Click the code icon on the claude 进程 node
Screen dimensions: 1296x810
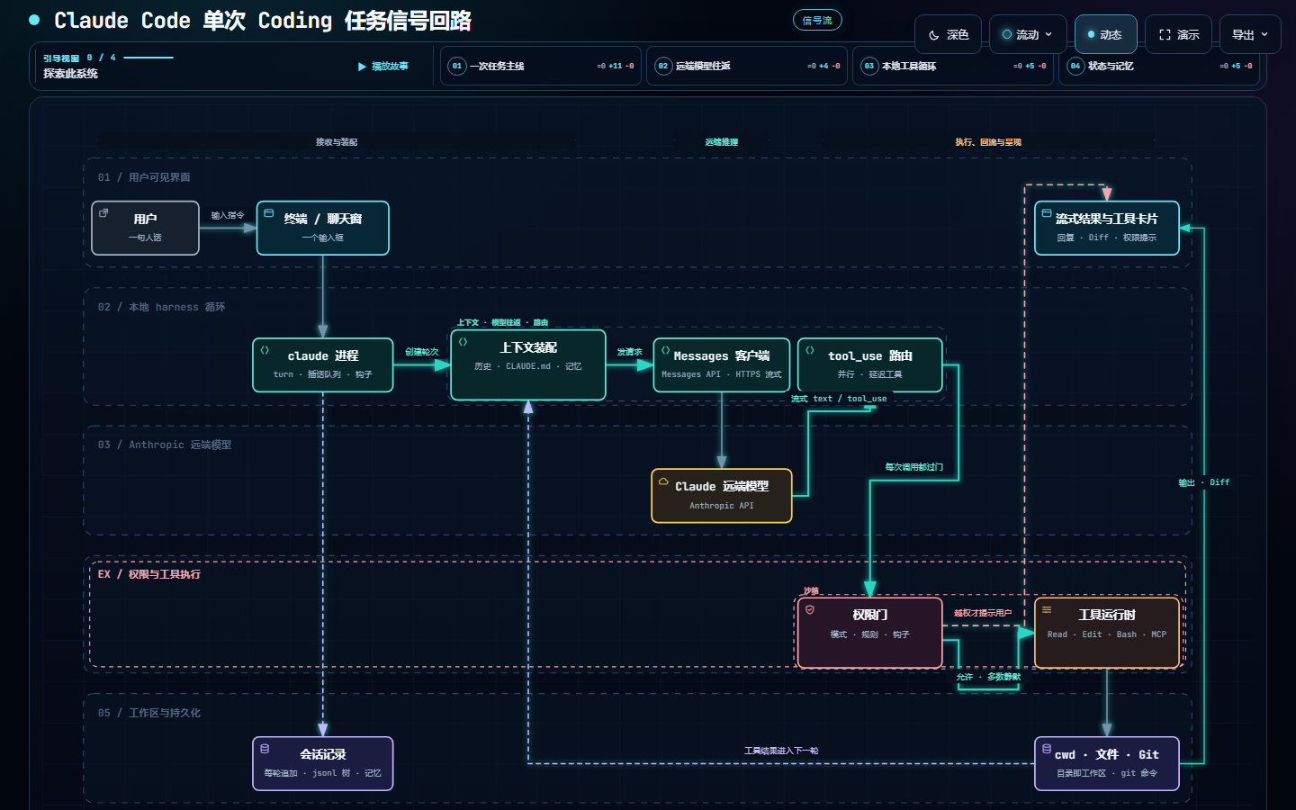pos(265,350)
